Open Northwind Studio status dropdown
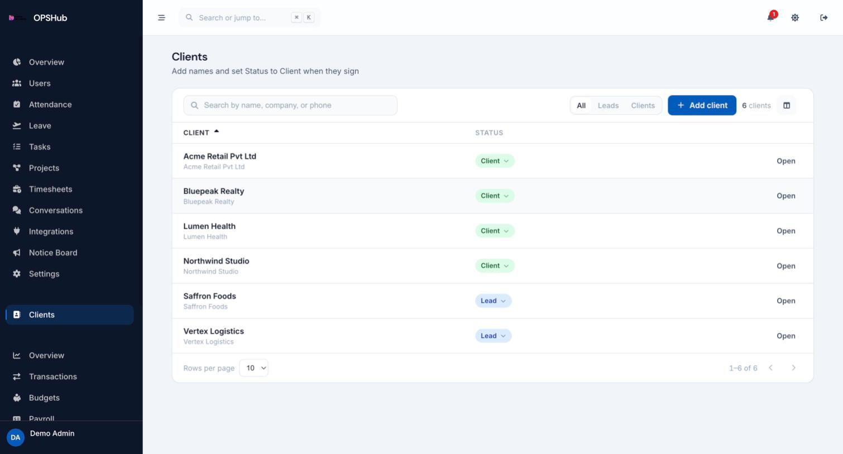The height and width of the screenshot is (454, 843). pyautogui.click(x=495, y=266)
